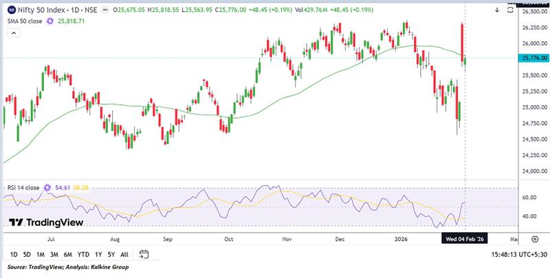The width and height of the screenshot is (550, 278).
Task: Click the Wed 04 Feb '26 date marker
Action: (466, 238)
